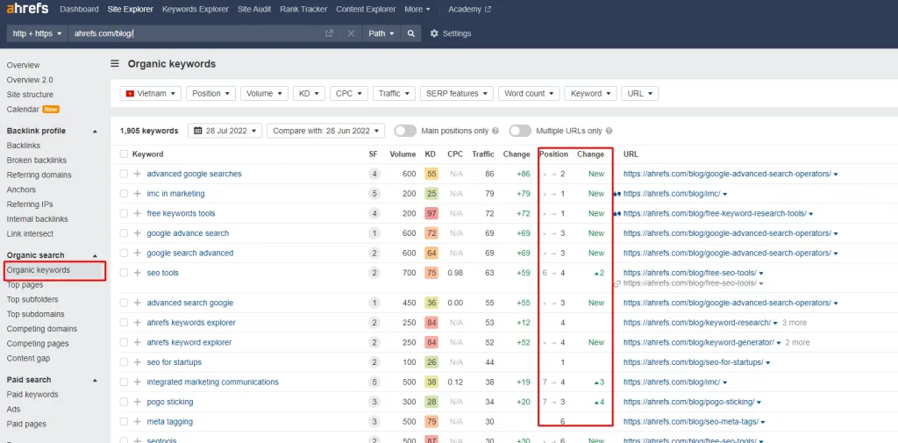Check the box for seo for startups

125,362
